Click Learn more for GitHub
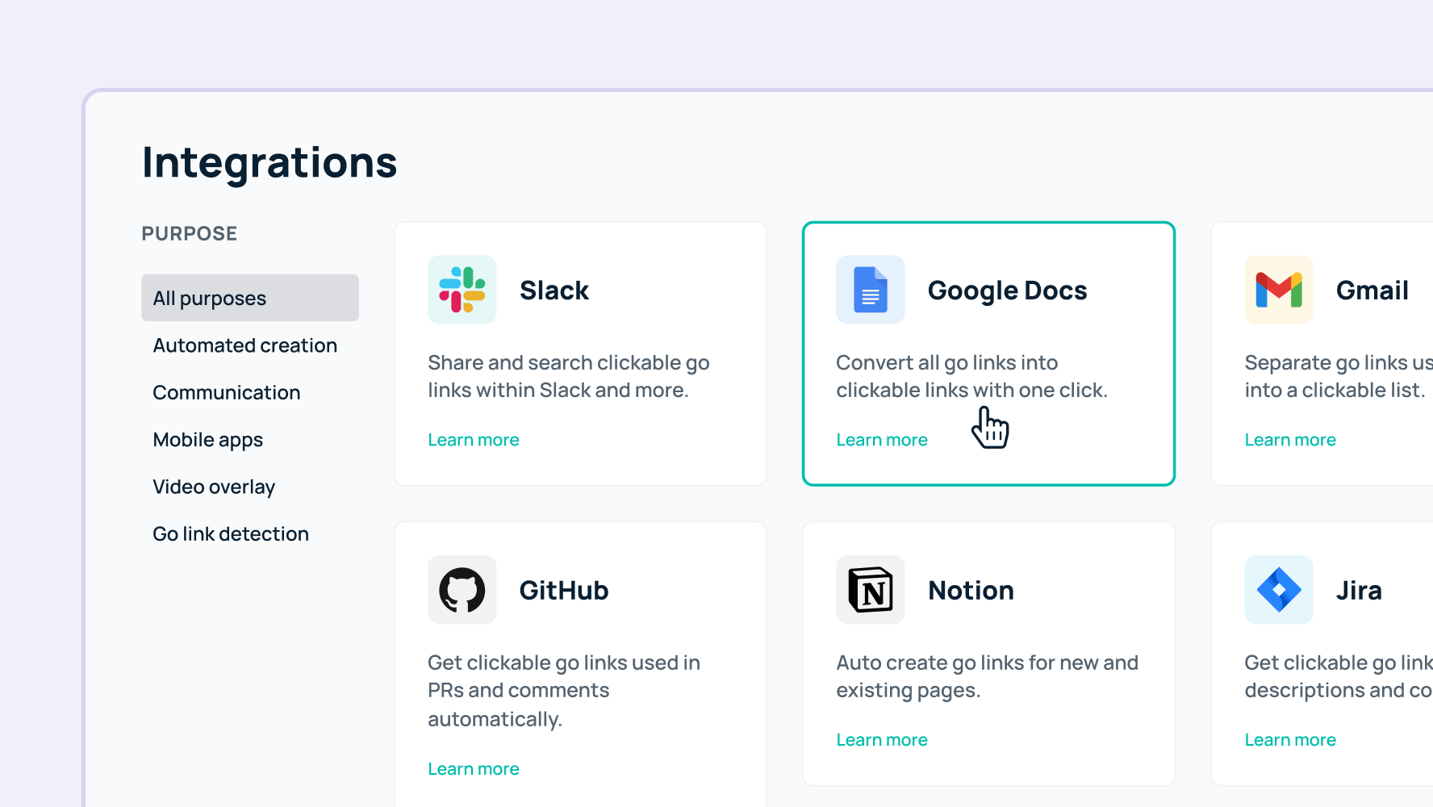Viewport: 1433px width, 807px height. [x=474, y=768]
